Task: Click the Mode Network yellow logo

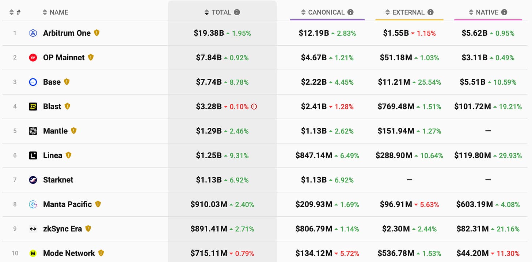Action: point(33,253)
